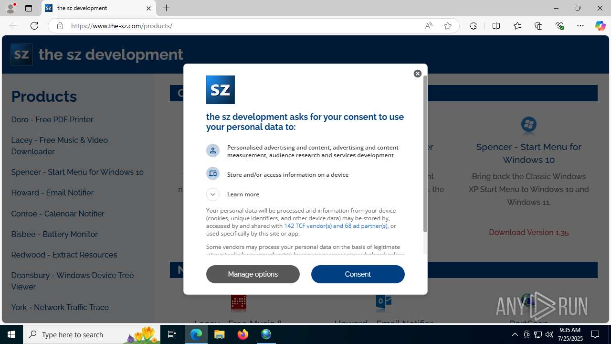Open Collections panel
Screen dimensions: 611x344
tap(538, 26)
